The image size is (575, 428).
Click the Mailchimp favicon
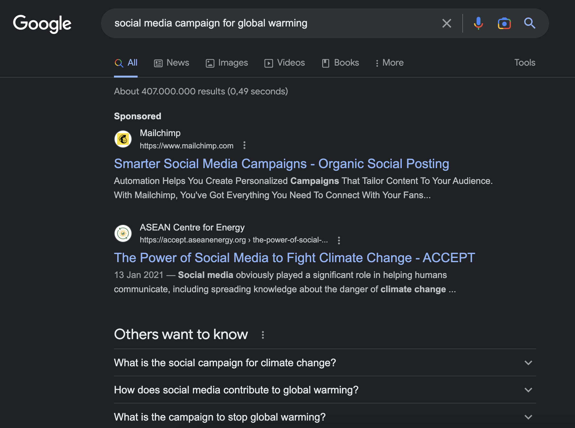coord(123,139)
